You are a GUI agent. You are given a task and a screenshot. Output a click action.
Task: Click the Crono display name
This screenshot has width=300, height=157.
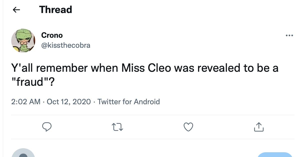[x=52, y=35]
